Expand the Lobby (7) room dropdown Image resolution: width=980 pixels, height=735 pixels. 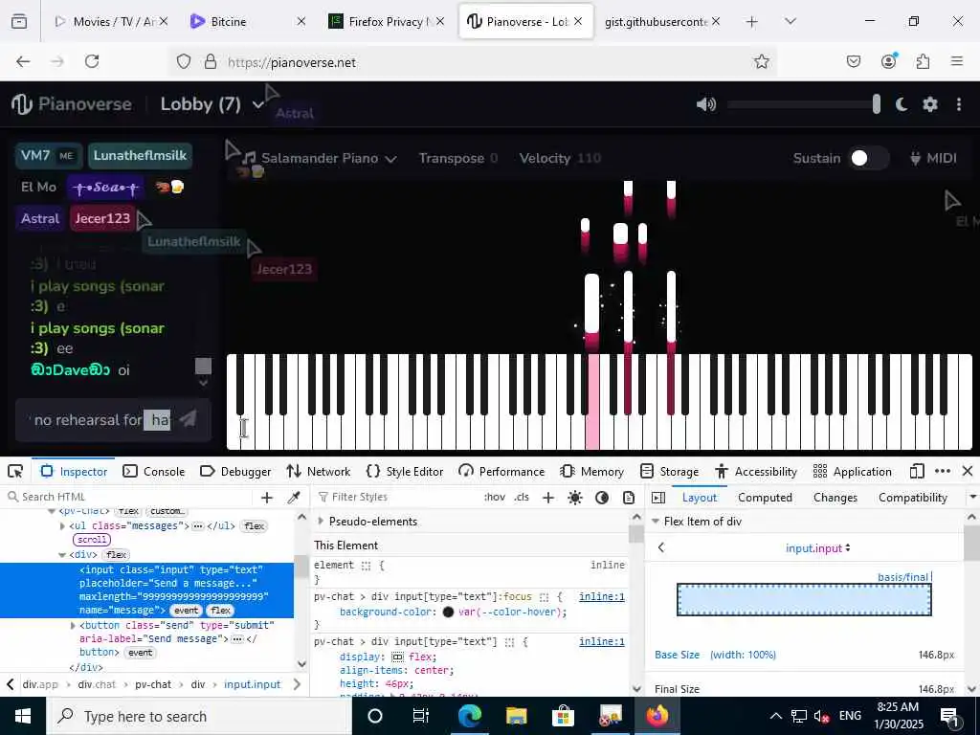click(212, 103)
